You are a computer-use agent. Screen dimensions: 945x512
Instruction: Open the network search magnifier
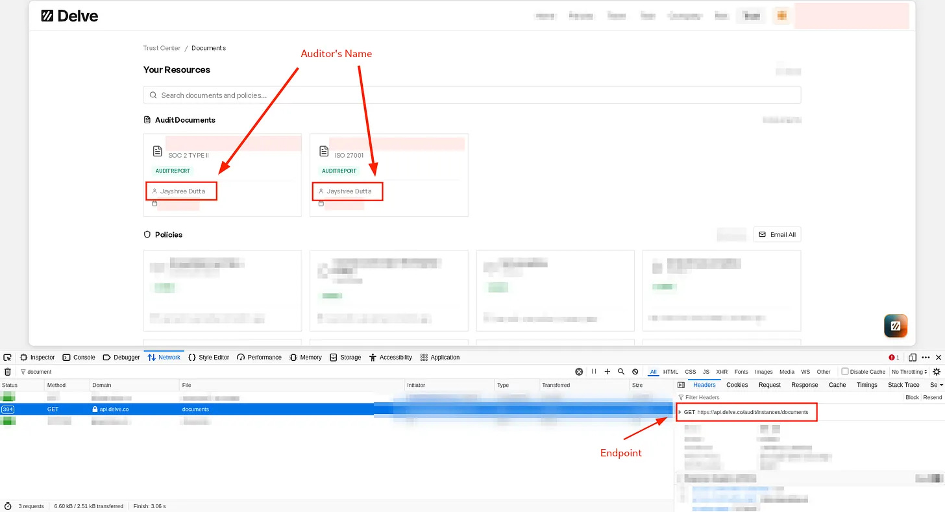pyautogui.click(x=621, y=372)
